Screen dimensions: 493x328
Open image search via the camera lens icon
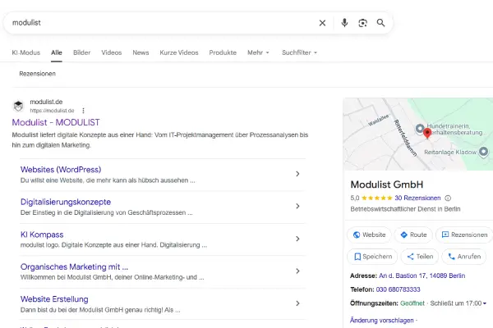pos(362,23)
